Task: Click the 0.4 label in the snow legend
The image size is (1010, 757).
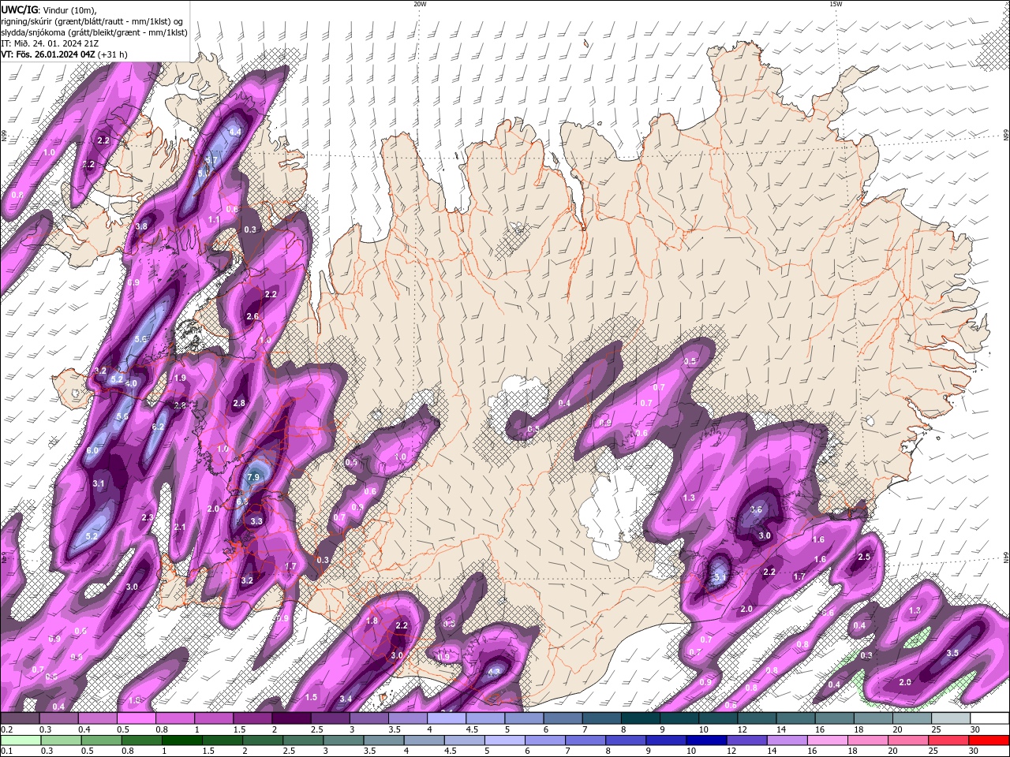Action: (84, 730)
